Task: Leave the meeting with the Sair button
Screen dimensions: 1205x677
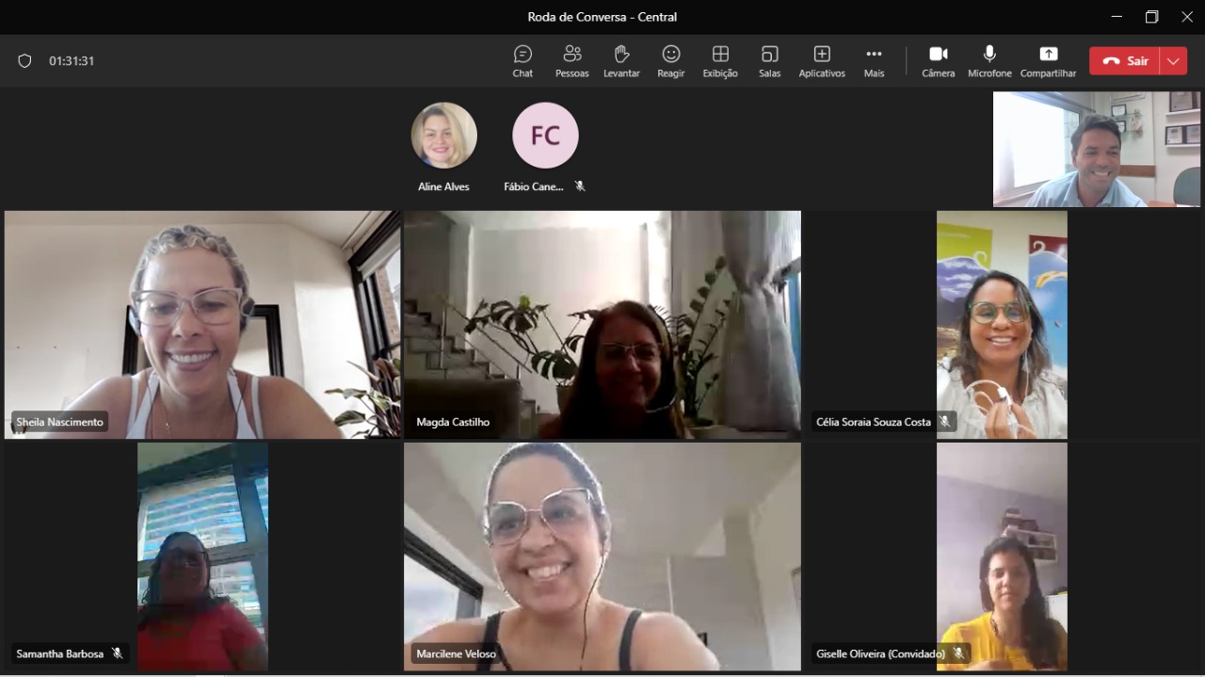Action: [1125, 61]
